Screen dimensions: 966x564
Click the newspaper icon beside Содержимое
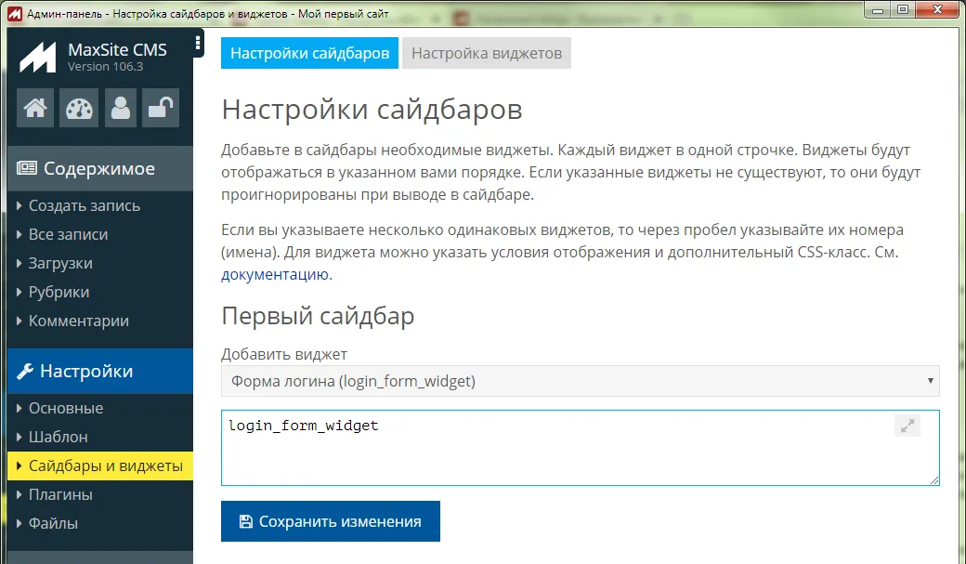click(28, 168)
